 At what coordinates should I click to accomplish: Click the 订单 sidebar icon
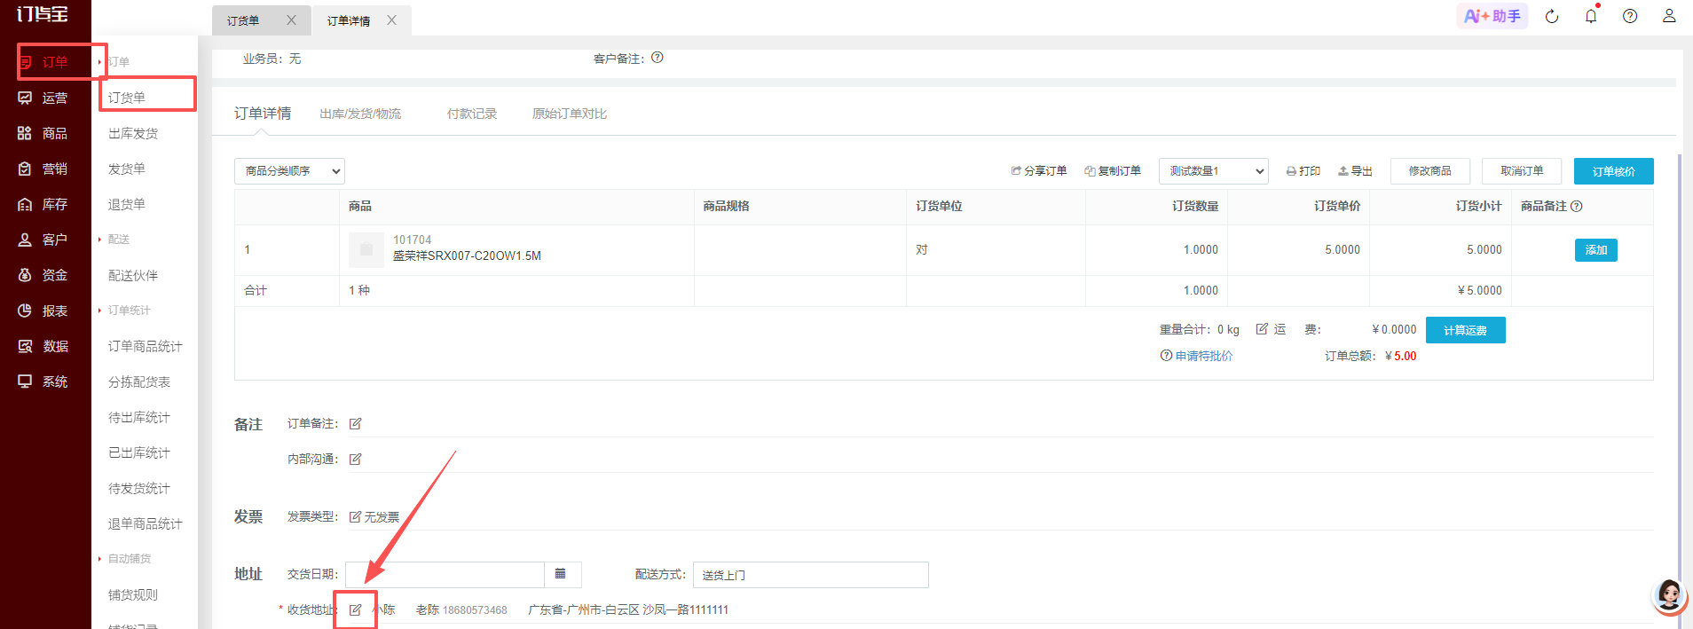(26, 62)
